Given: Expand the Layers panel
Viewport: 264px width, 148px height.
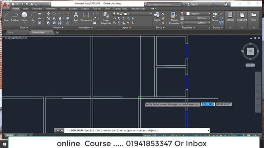Looking at the screenshot, I should [x=126, y=28].
